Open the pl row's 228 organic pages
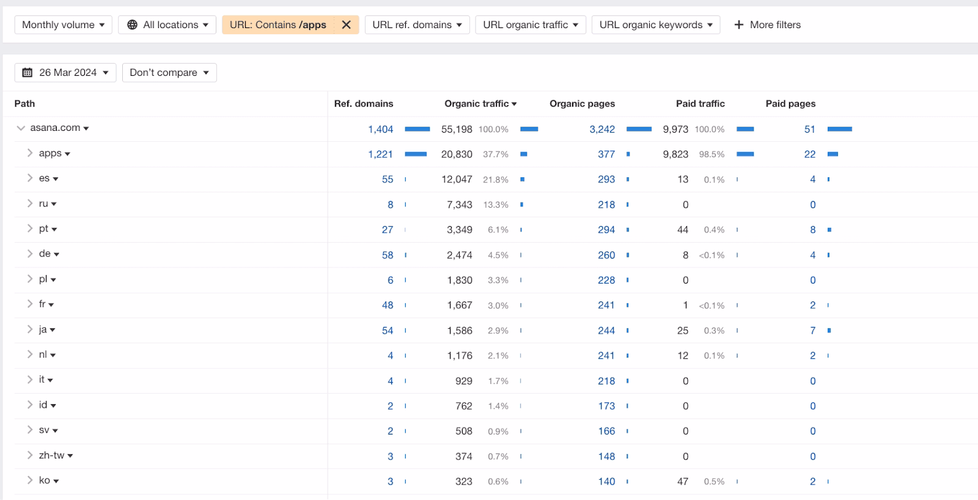 [606, 281]
